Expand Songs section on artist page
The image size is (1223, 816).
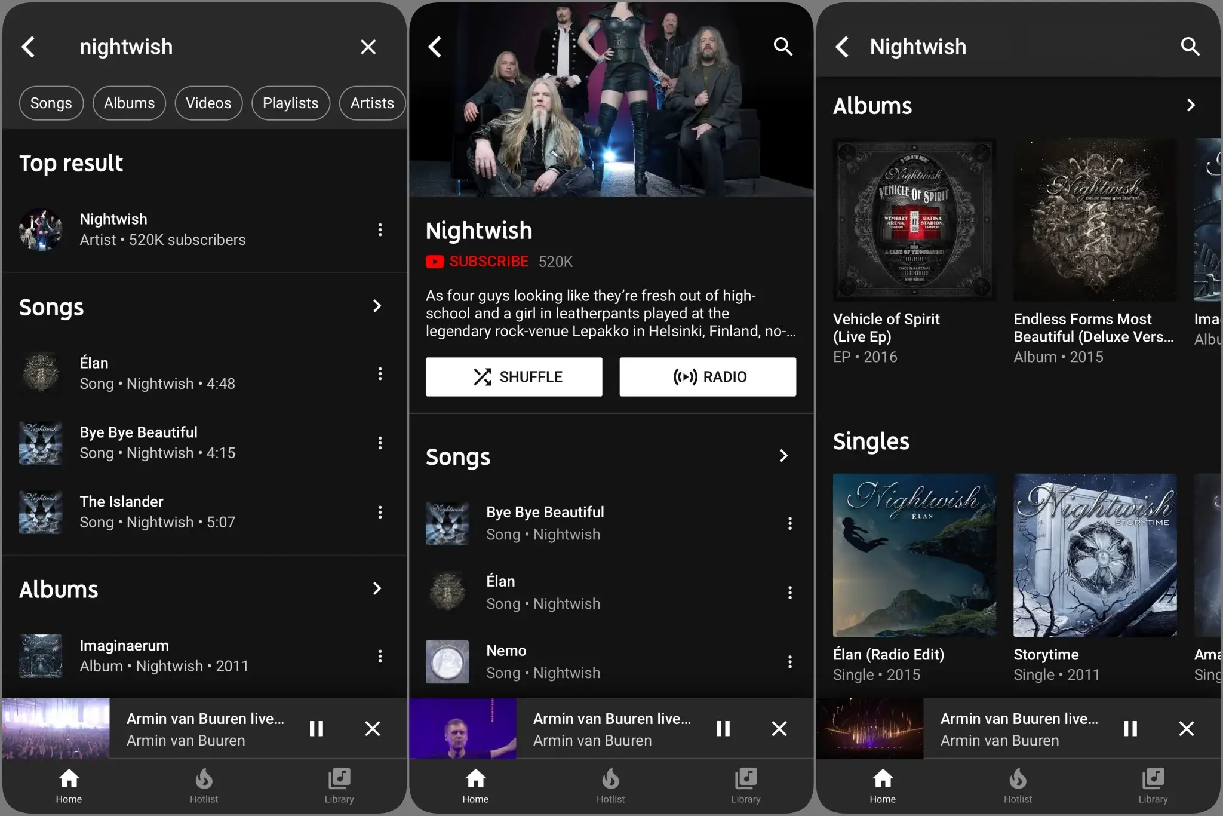coord(783,456)
